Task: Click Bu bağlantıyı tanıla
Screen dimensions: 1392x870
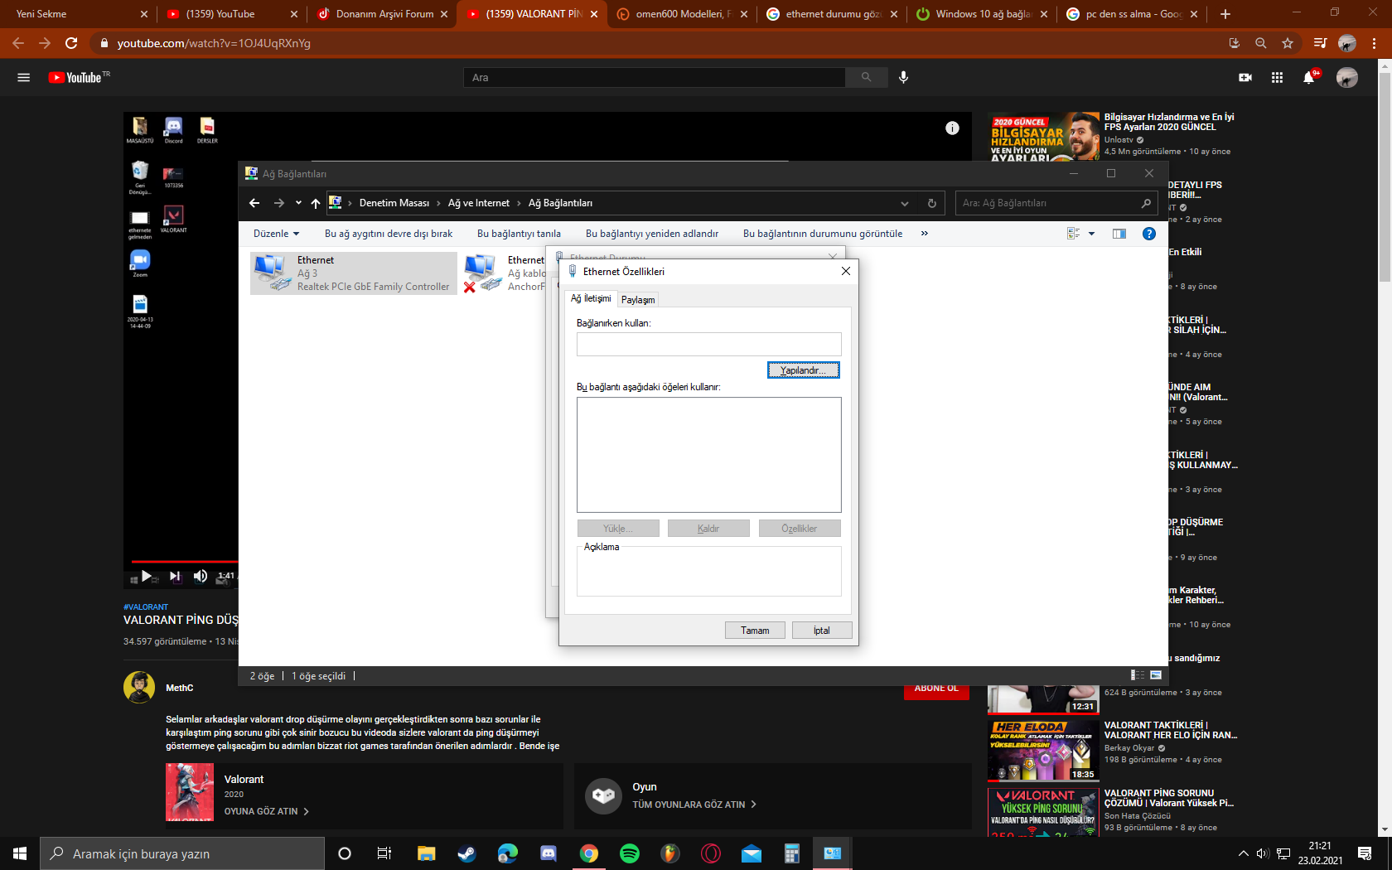Action: pyautogui.click(x=519, y=234)
